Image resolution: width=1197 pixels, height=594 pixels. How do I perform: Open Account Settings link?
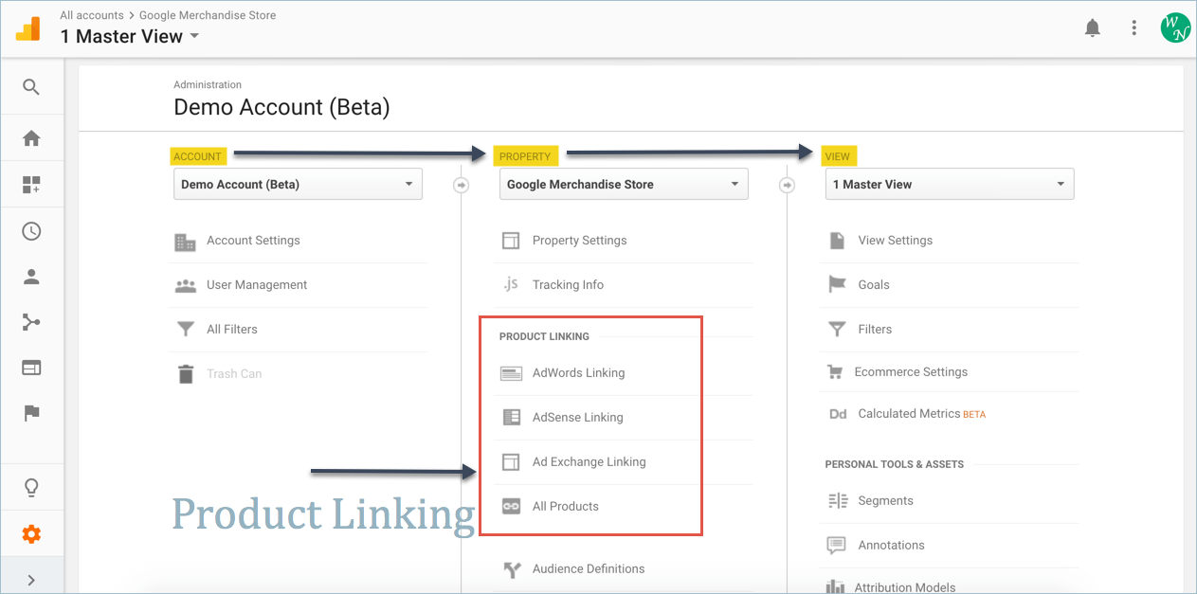253,241
